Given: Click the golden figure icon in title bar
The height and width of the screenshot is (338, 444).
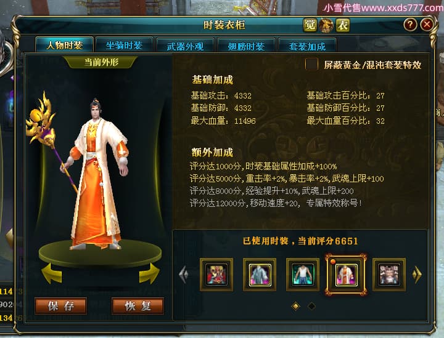Looking at the screenshot, I should click(326, 25).
